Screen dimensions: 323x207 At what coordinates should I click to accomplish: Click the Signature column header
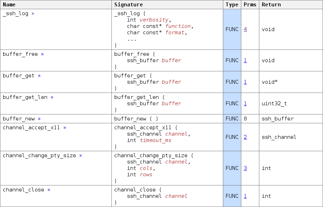point(128,5)
